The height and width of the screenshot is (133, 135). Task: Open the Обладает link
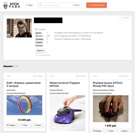click(39, 39)
